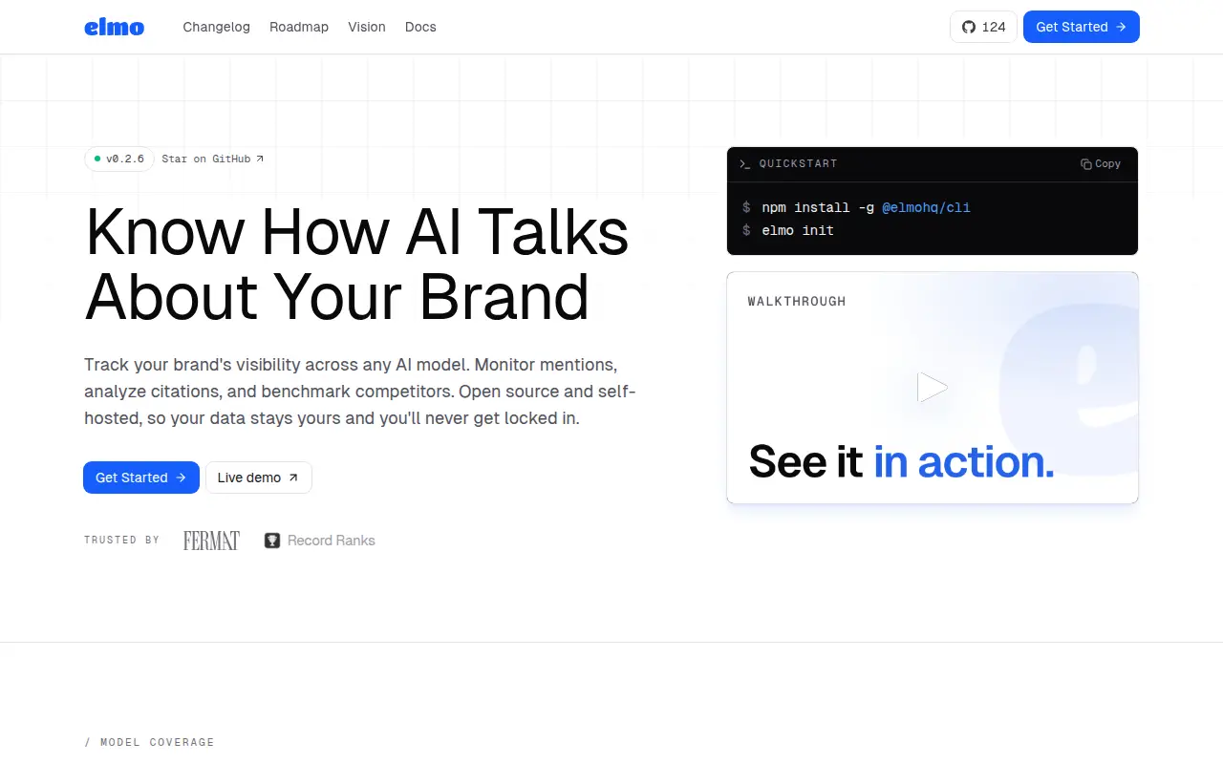1223x764 pixels.
Task: Click the Record Ranks trophy icon
Action: coord(272,541)
